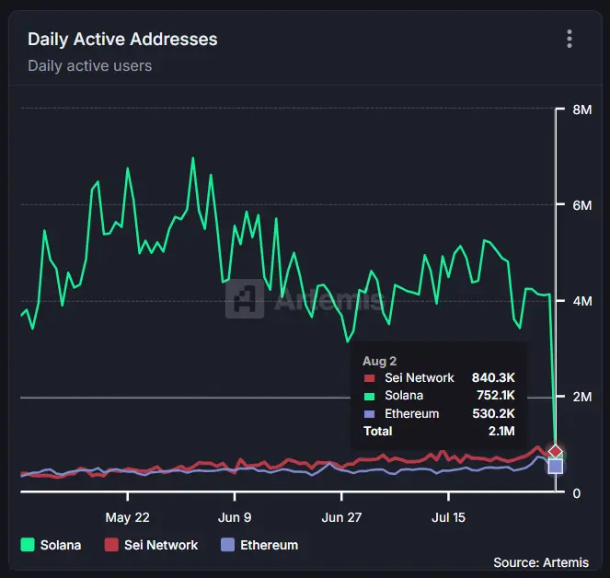Click the Sei Network value 840.3K

[x=493, y=377]
